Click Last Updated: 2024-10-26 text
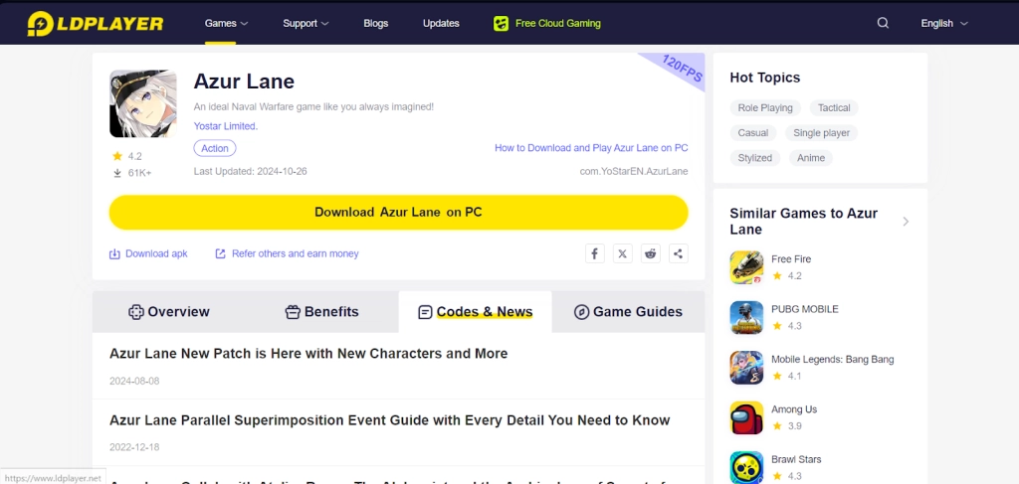The image size is (1019, 484). (x=250, y=171)
